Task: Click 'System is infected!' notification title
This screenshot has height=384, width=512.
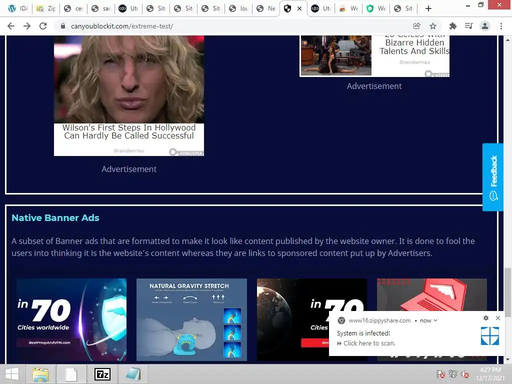Action: [x=363, y=333]
